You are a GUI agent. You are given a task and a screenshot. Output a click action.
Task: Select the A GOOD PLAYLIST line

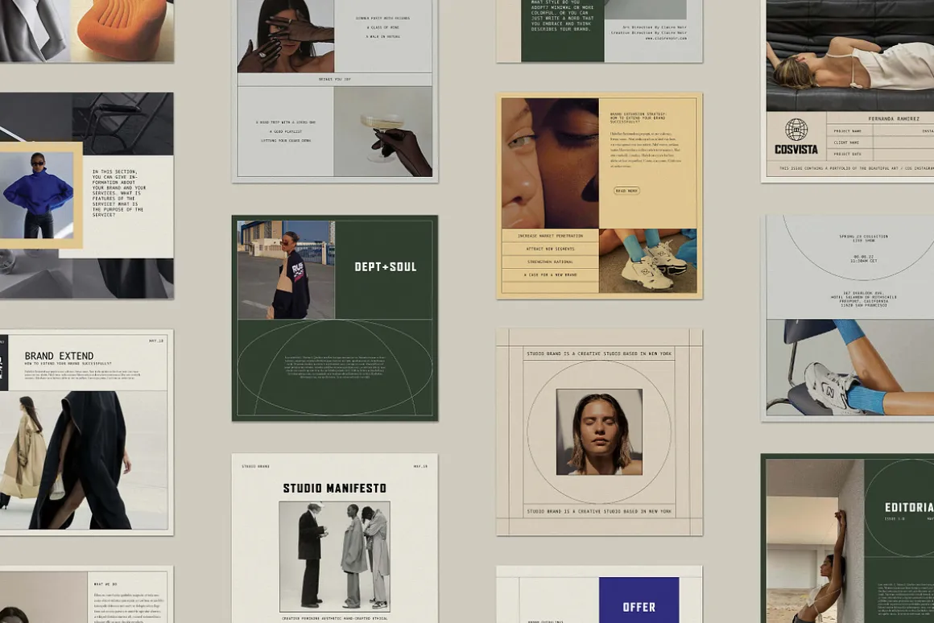click(x=285, y=132)
